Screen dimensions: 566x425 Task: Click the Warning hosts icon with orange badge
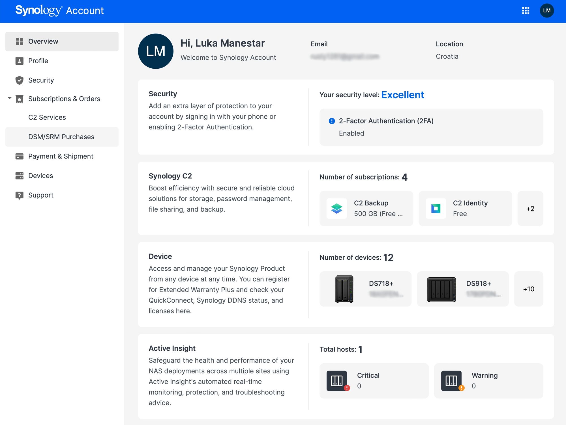453,381
